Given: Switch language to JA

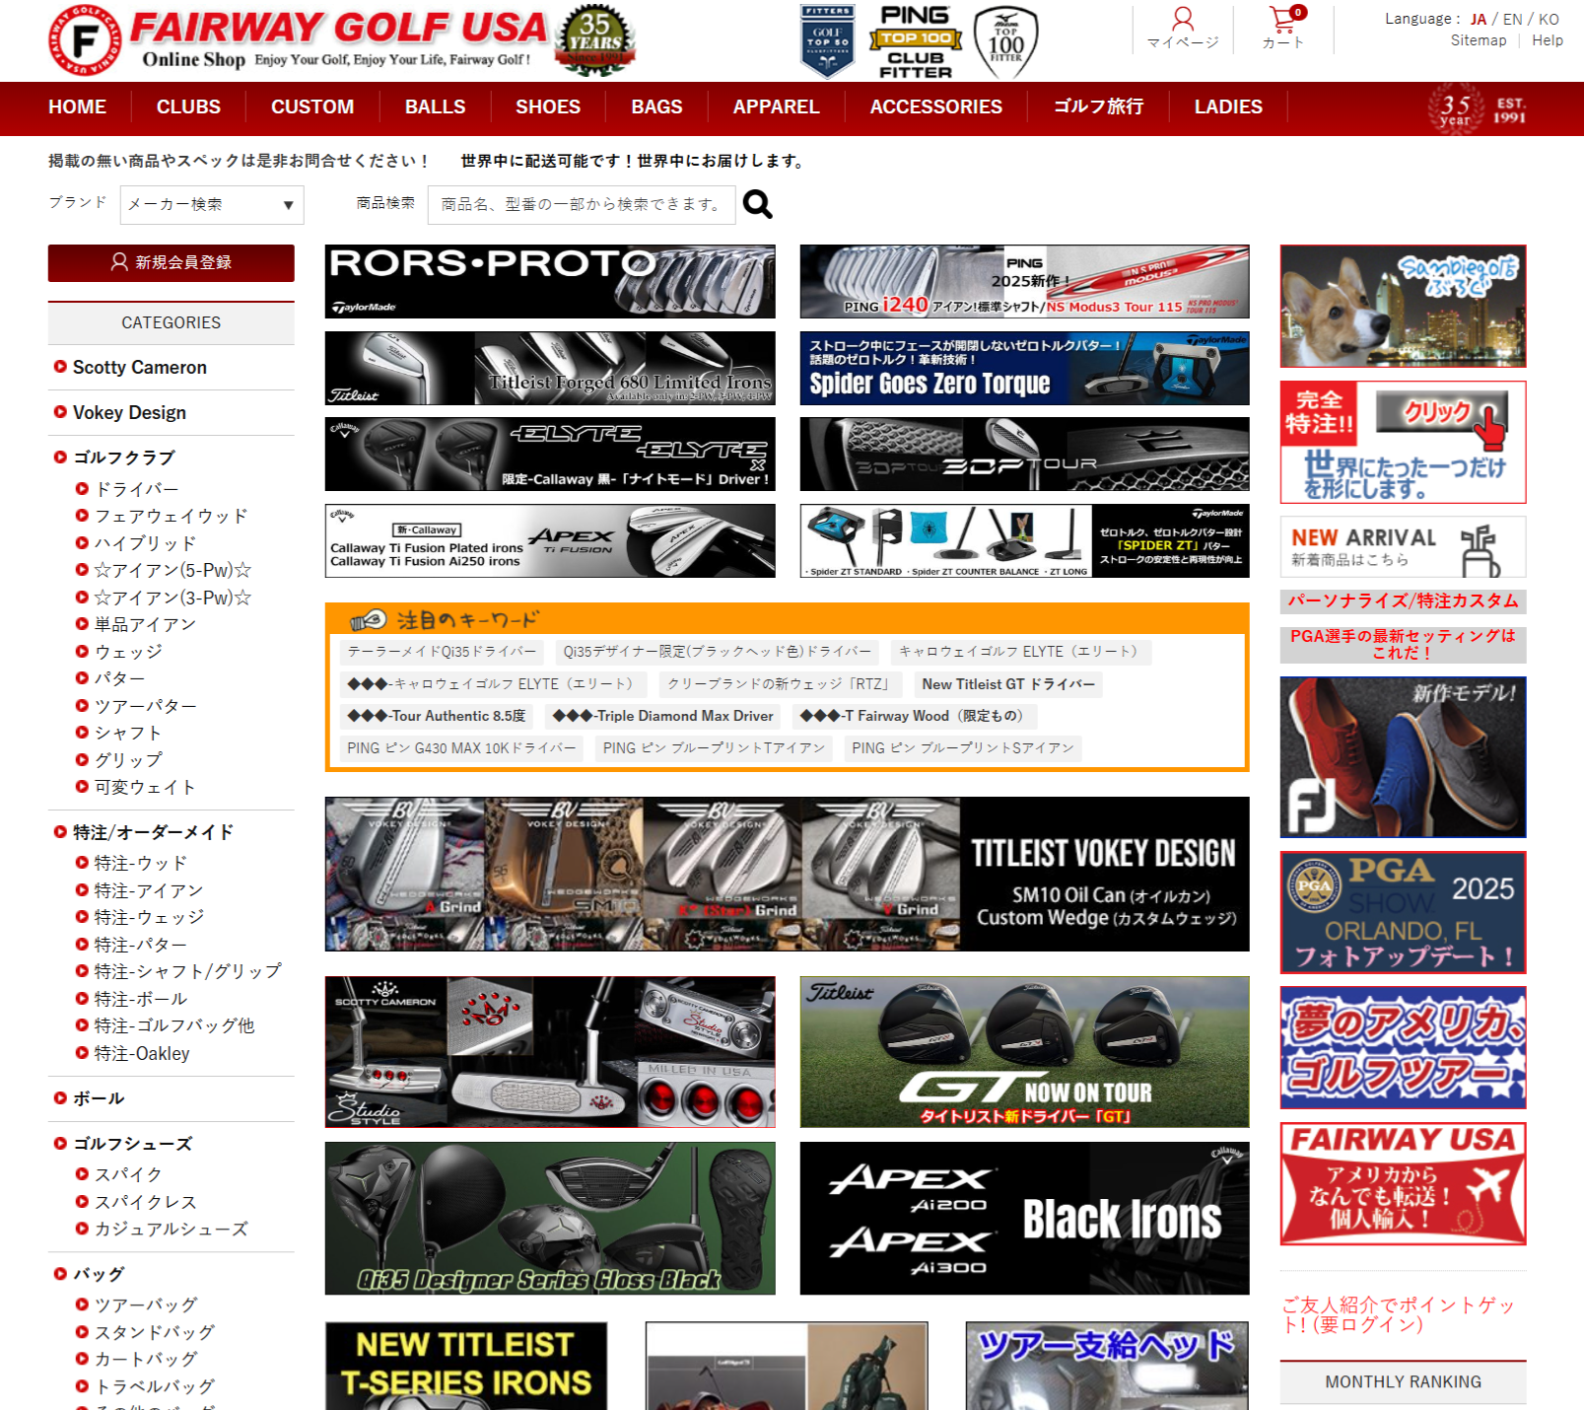Looking at the screenshot, I should tap(1479, 19).
